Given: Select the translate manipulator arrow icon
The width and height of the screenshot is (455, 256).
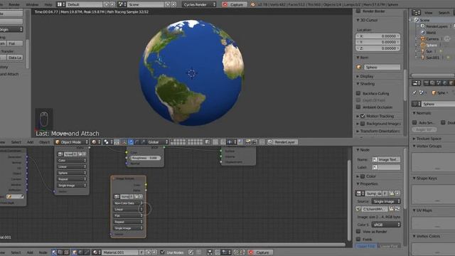Looking at the screenshot, I should tap(131, 142).
